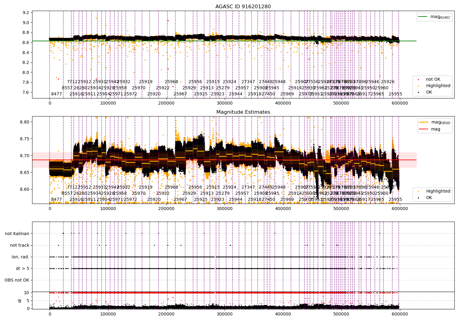The width and height of the screenshot is (459, 321).
Task: Click x-tick '400000' under Magnitude Estimates plot
Action: [283, 209]
